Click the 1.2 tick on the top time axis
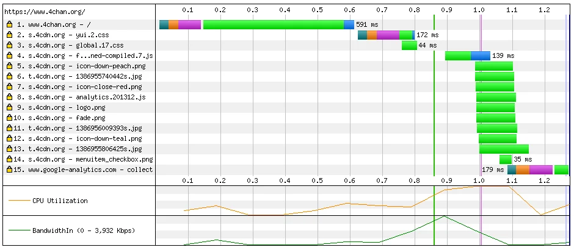Screen dimensions: 574x250 (544, 10)
